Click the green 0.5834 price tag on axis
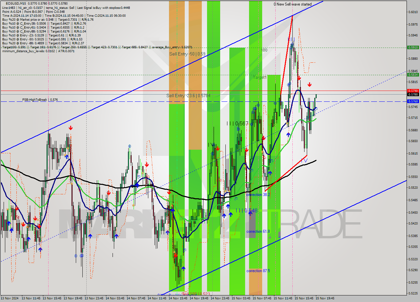Screen dimensions: 420x302 tap(413, 75)
